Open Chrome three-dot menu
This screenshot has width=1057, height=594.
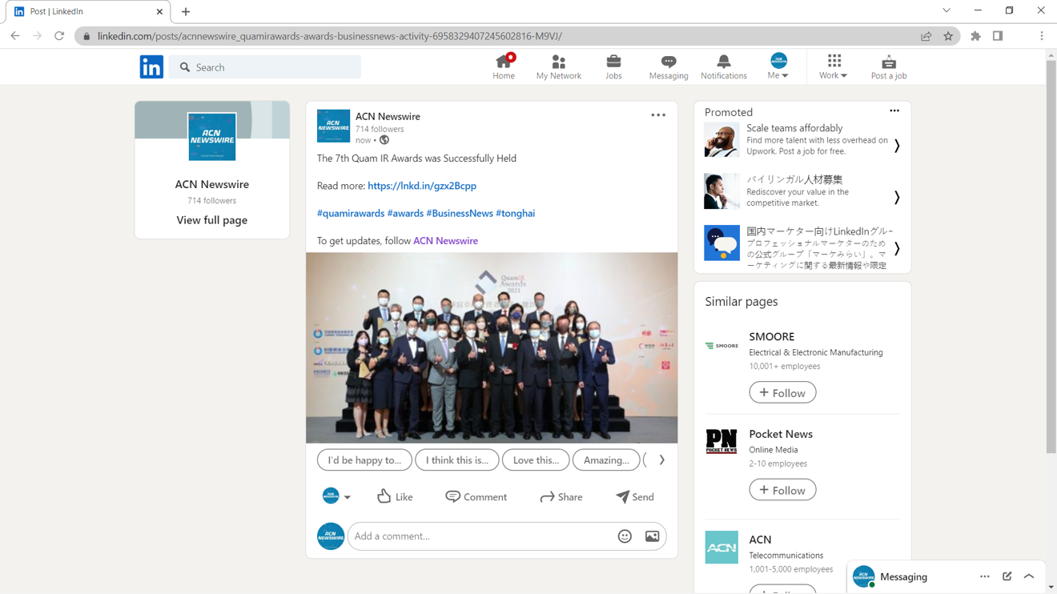coord(1042,36)
